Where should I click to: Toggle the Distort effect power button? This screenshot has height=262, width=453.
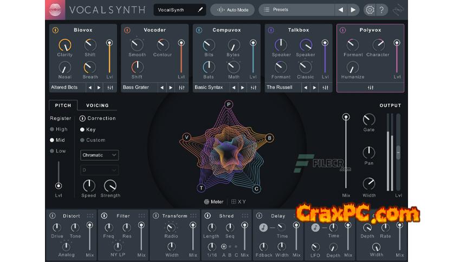pyautogui.click(x=53, y=216)
